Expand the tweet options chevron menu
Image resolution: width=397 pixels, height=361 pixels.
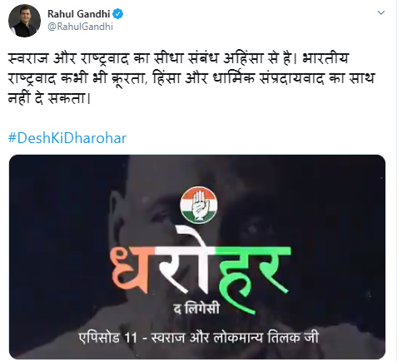381,12
